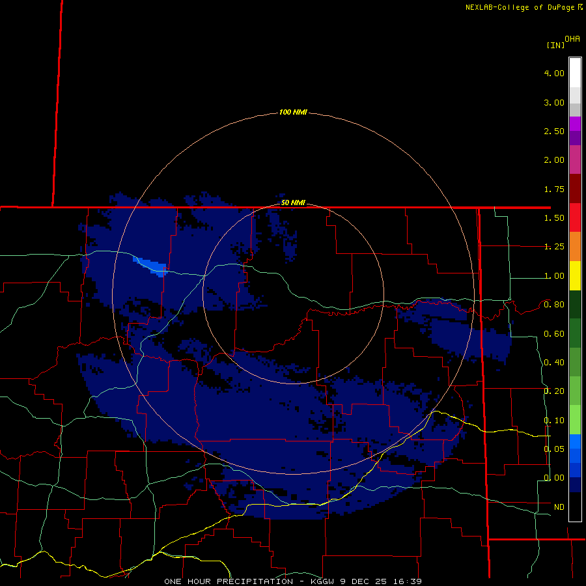Click the ONE HOUR PRECIPITATION KGGW title text
The width and height of the screenshot is (586, 586).
tap(293, 581)
